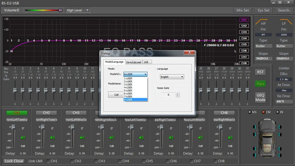This screenshot has width=295, height=166.
Task: Click the master Volume slider handle
Action: coord(60,10)
